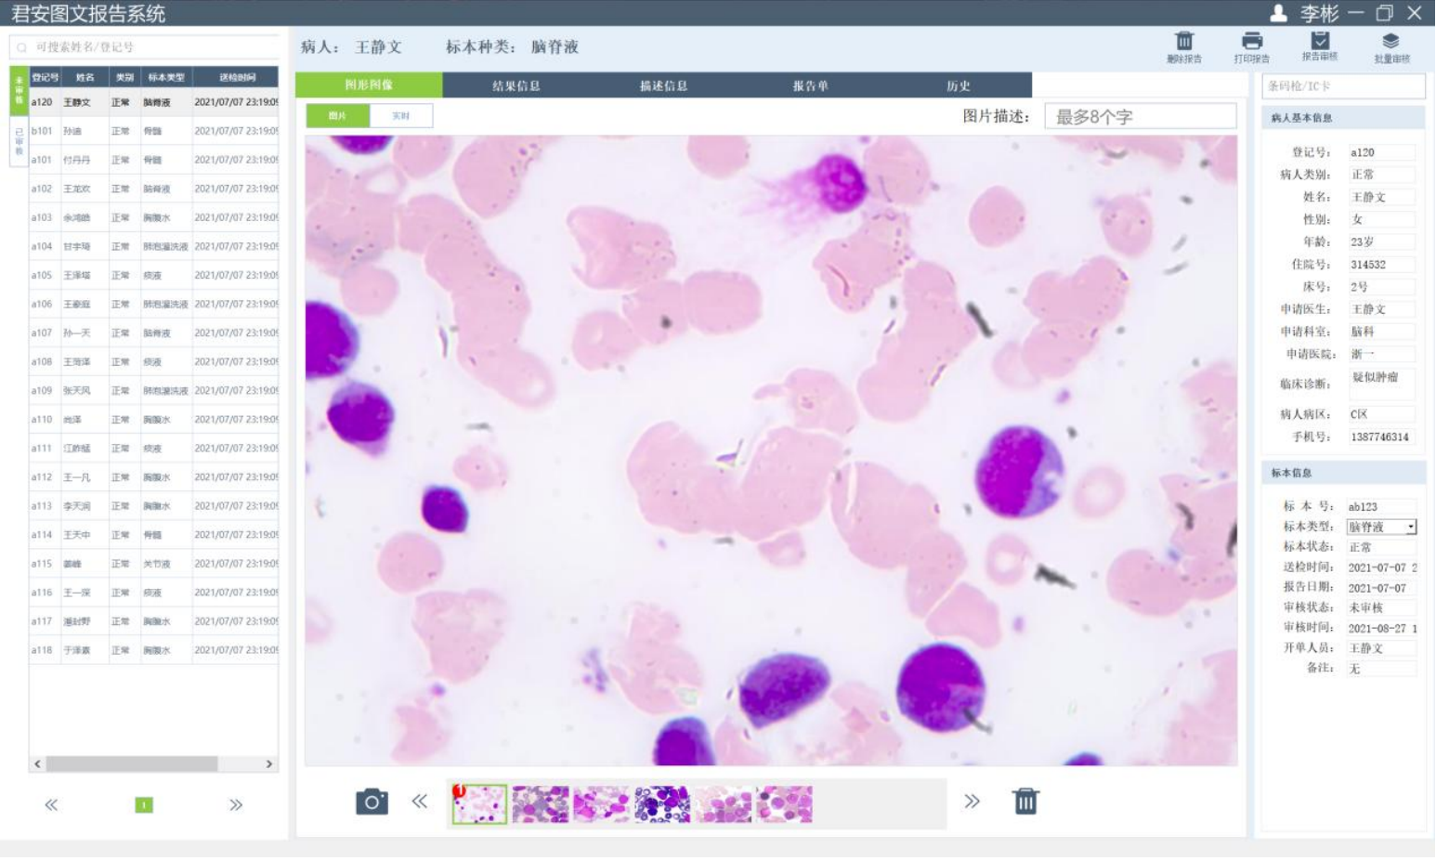Show previous thumbnails with left double-chevron
1436x861 pixels.
pos(420,801)
